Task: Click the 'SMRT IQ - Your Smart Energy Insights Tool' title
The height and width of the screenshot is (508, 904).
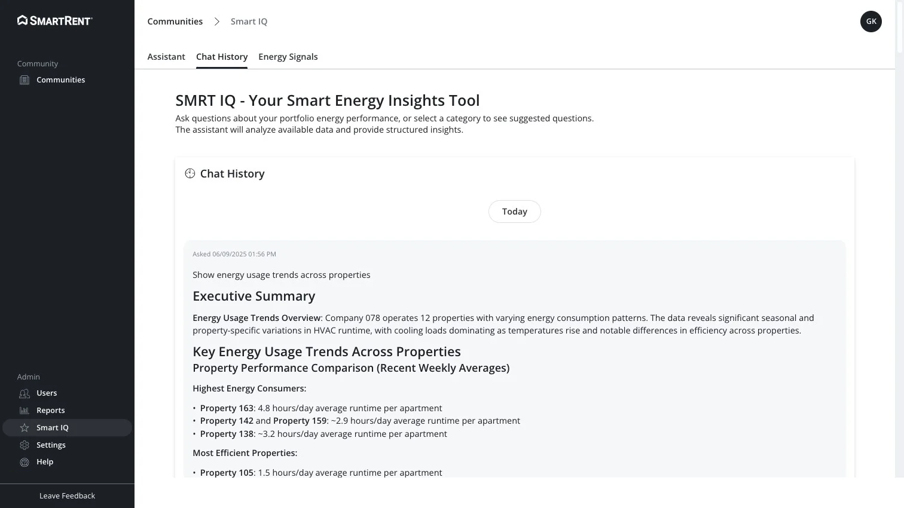Action: coord(328,100)
